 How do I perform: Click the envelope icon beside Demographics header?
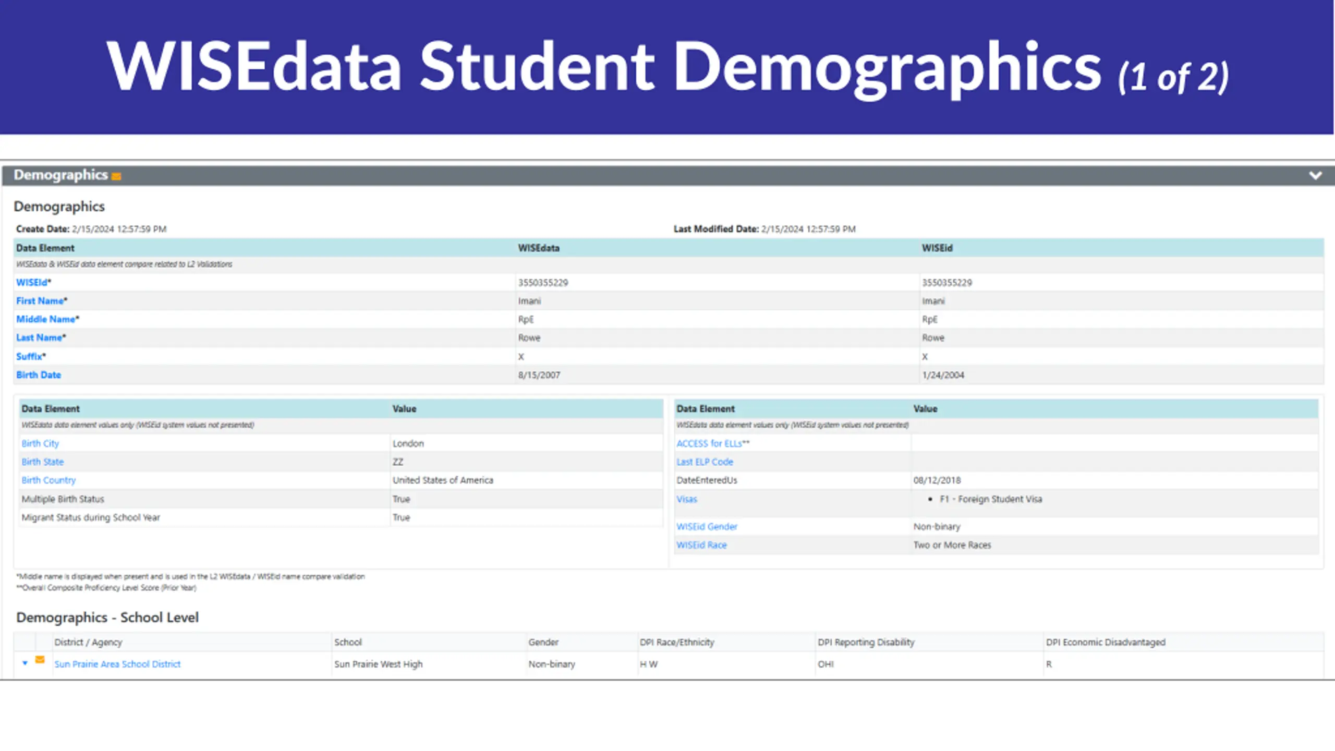pos(116,176)
